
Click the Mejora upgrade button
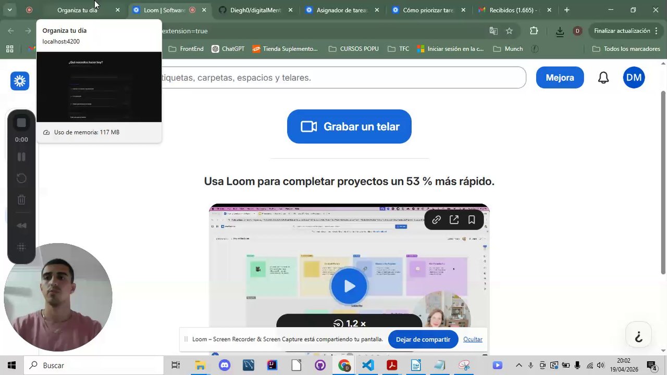pos(560,78)
